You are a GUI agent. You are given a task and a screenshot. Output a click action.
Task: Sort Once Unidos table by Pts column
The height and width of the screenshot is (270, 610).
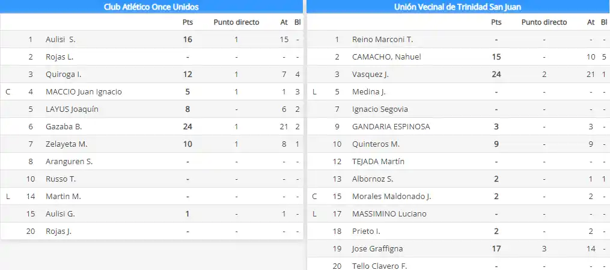(188, 23)
